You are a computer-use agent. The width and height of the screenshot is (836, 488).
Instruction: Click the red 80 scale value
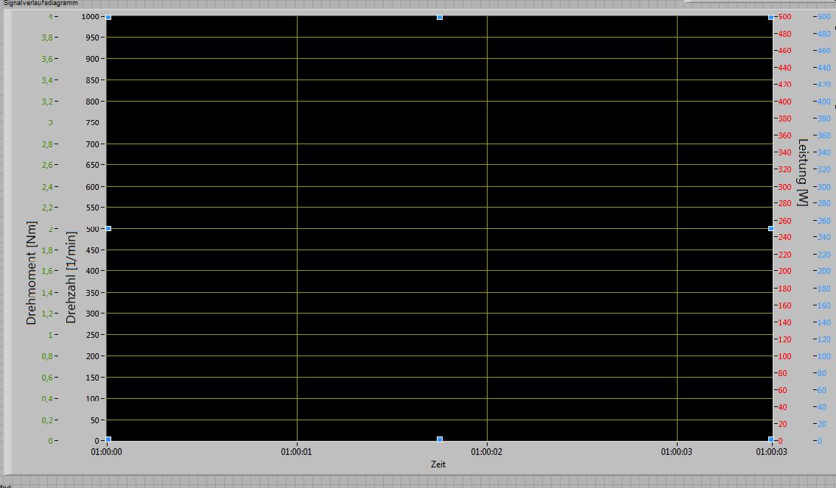(782, 373)
